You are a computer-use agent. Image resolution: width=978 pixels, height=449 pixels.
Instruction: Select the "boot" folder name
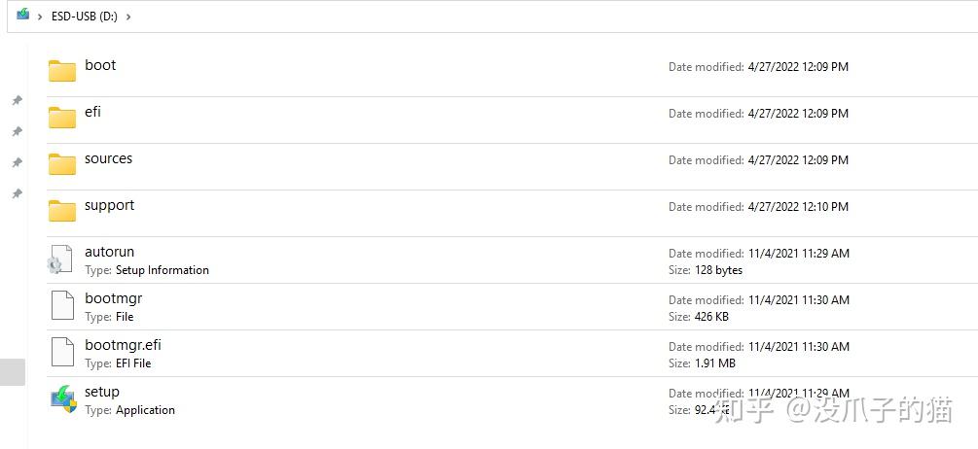click(x=100, y=65)
